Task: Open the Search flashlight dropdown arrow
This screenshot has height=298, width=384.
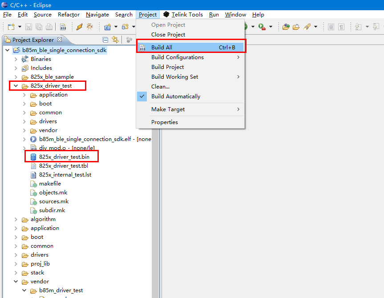Action: pos(315,27)
